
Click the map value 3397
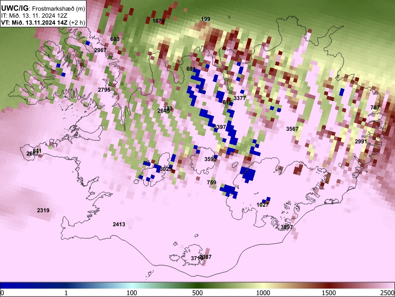[x=220, y=127]
